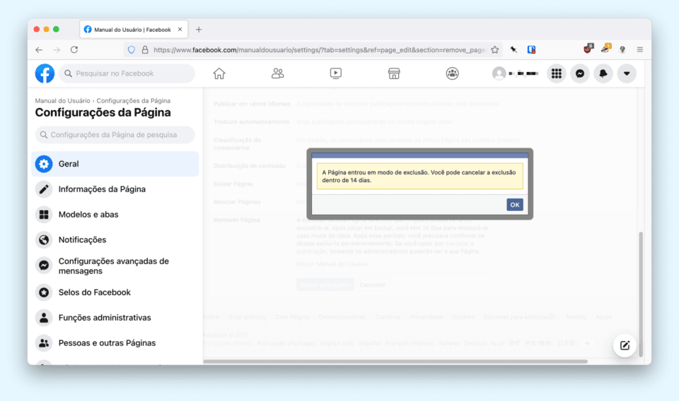Click the browser back arrow

[39, 49]
